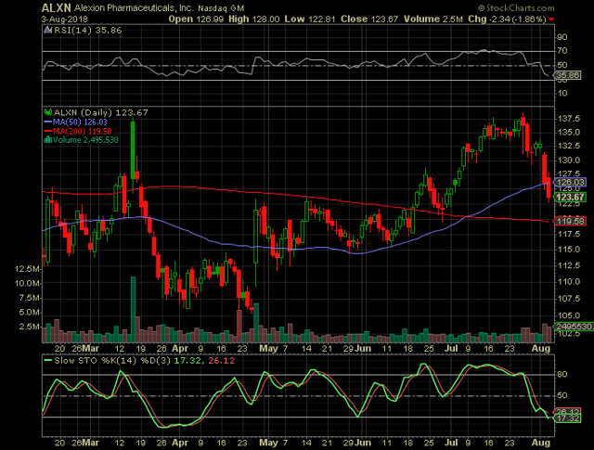Click the High 128.00 value
The width and height of the screenshot is (594, 450).
click(x=253, y=19)
